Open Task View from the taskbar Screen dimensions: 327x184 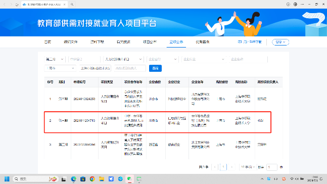(64, 179)
